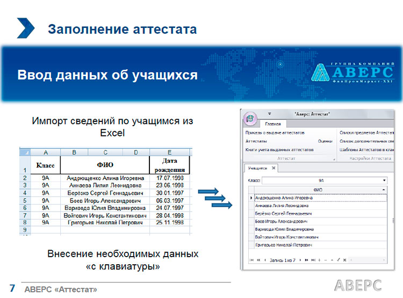Close the Учащиеся tab
The image size is (403, 298).
pos(274,168)
